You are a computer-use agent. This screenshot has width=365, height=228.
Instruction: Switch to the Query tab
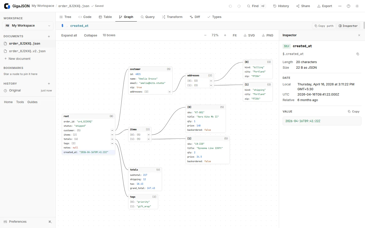click(x=148, y=17)
